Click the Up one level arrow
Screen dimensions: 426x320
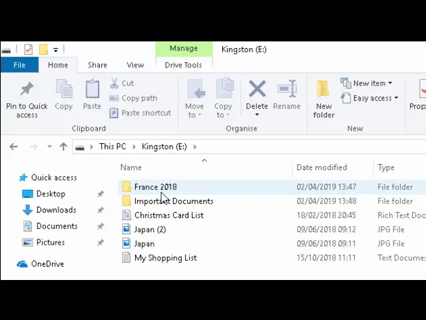(63, 147)
